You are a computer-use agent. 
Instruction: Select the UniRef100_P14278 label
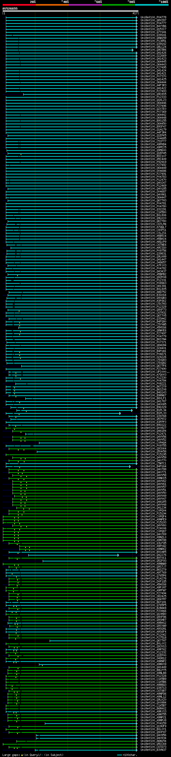pos(153,578)
